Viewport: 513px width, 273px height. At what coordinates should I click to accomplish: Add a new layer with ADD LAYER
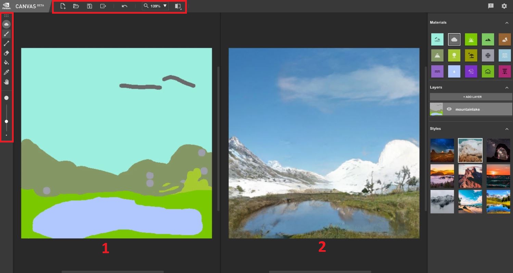471,97
